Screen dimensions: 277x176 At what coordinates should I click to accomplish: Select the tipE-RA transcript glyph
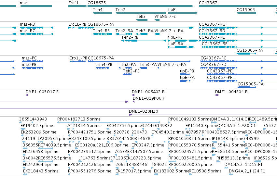(181, 47)
